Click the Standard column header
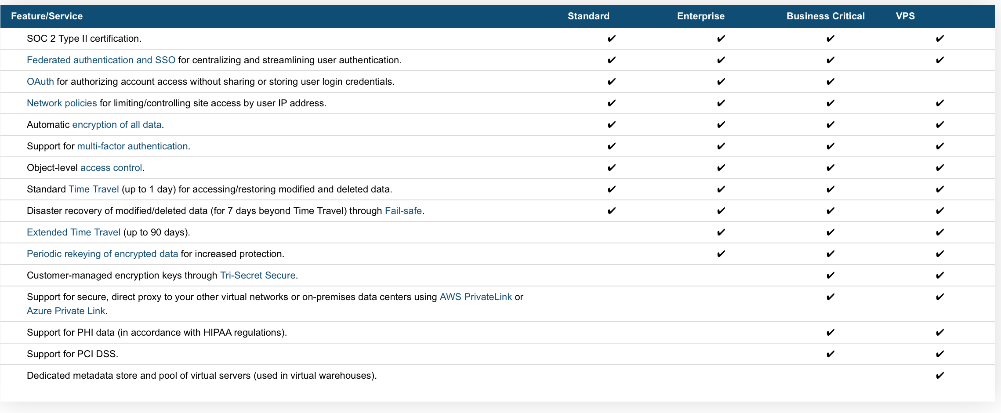1001x413 pixels. [x=588, y=16]
